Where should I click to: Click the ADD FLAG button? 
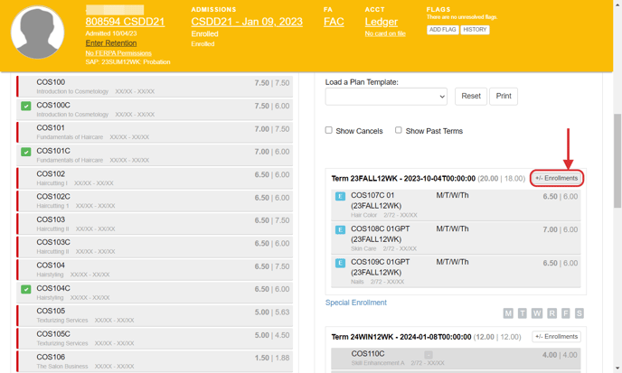point(442,30)
